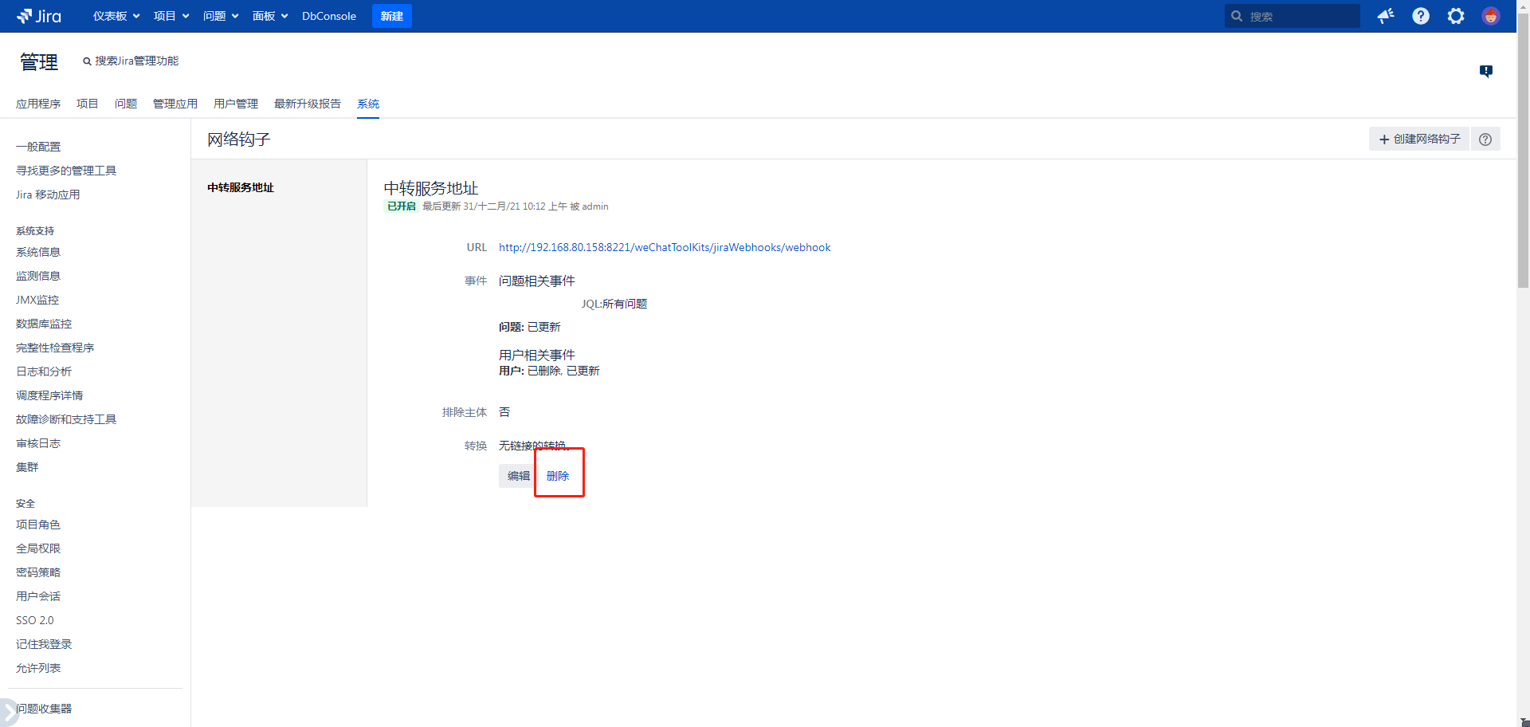1530x727 pixels.
Task: Switch to the 管理应用 tab
Action: coord(175,104)
